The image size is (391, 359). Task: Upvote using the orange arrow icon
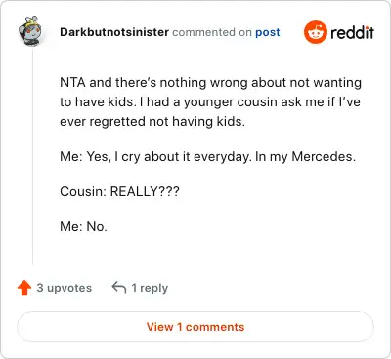click(24, 288)
